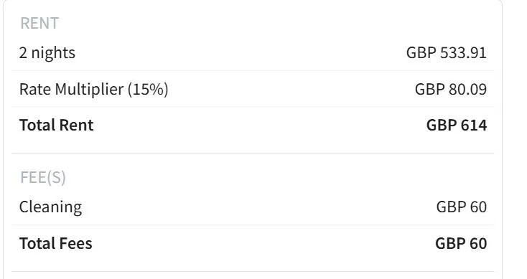Click the divider separating Rent and Fees sections

[253, 153]
